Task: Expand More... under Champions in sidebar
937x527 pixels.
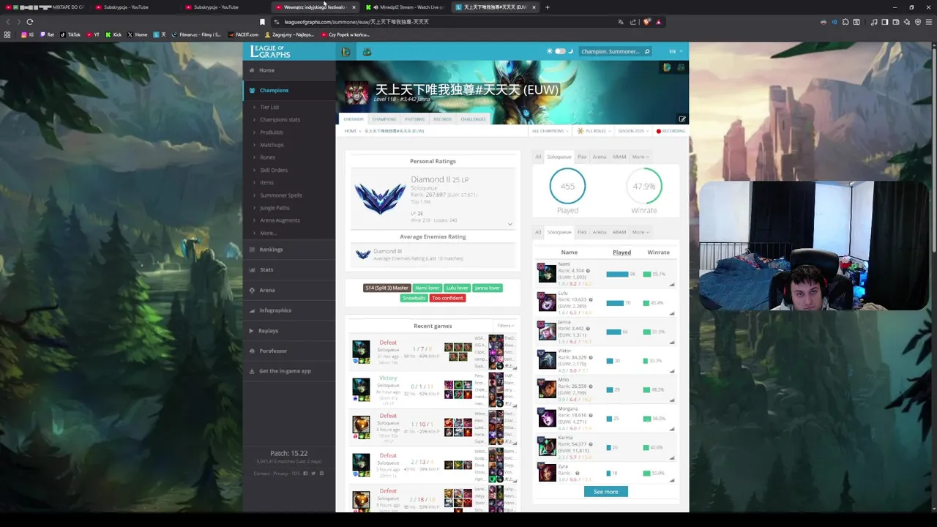Action: coord(268,233)
